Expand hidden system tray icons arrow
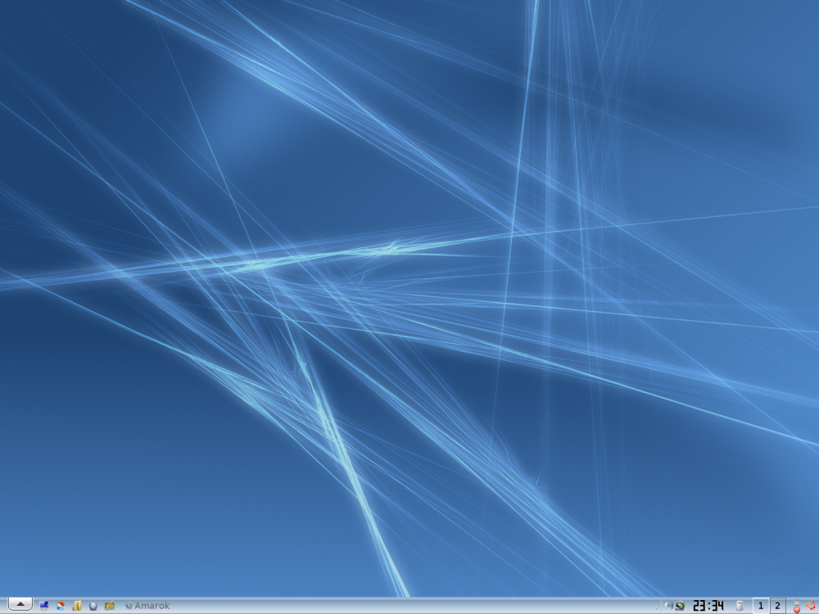819x614 pixels. [x=656, y=607]
